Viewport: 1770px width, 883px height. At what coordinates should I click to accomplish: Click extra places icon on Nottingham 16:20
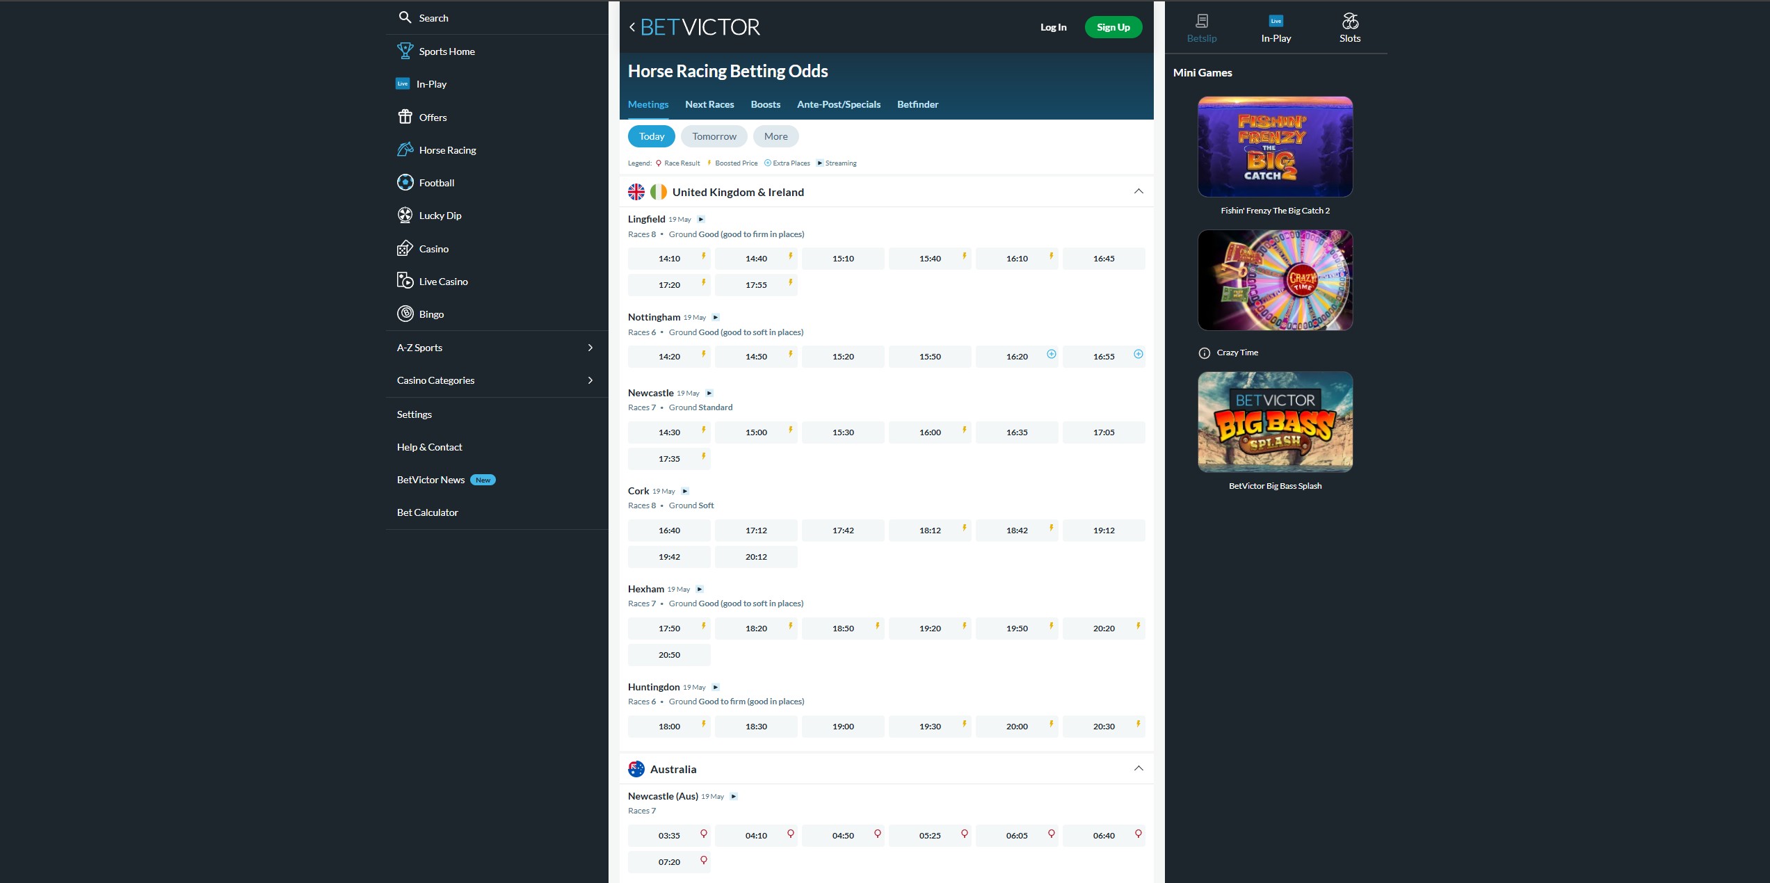click(x=1052, y=354)
